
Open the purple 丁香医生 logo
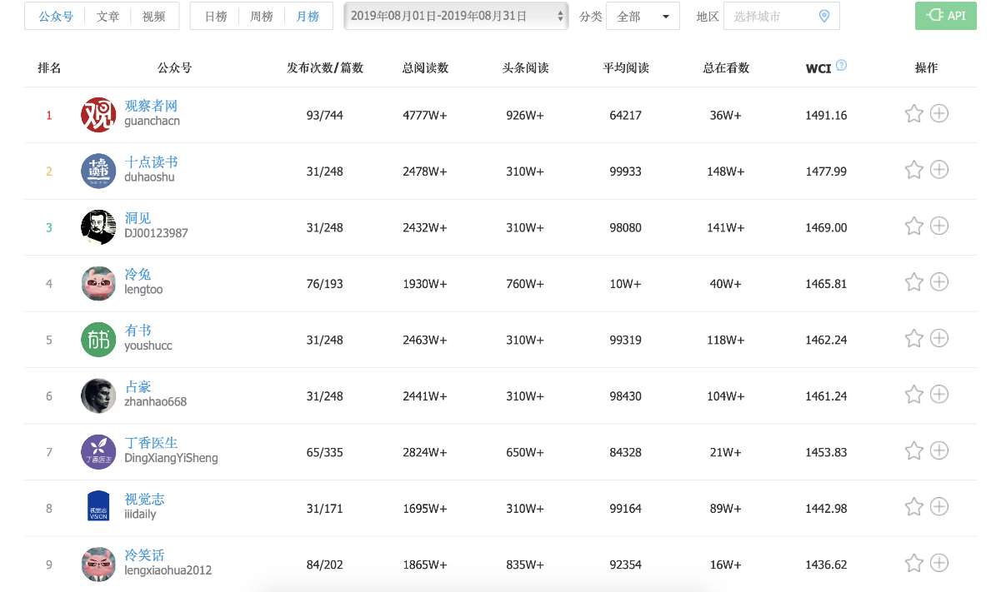(98, 452)
